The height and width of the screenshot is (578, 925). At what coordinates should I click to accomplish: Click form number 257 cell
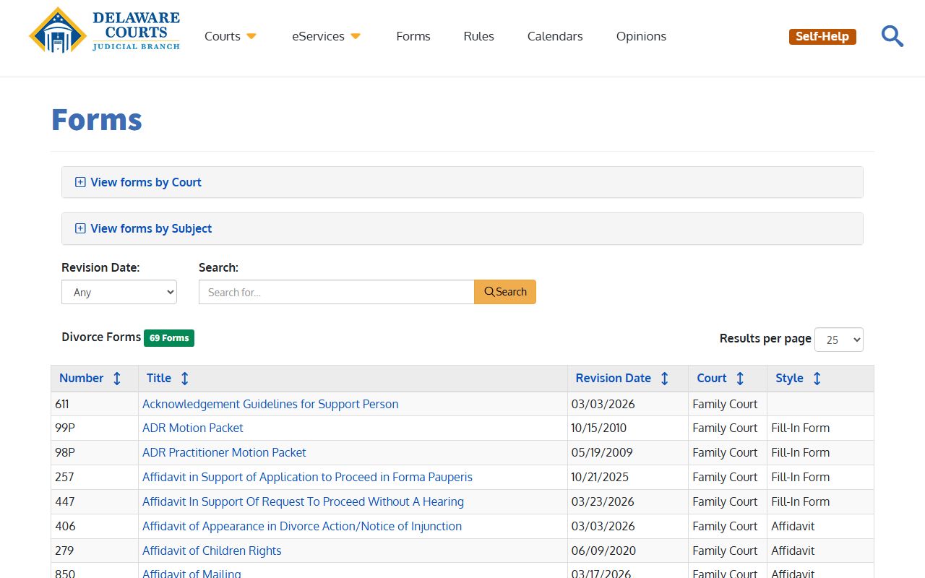(95, 477)
